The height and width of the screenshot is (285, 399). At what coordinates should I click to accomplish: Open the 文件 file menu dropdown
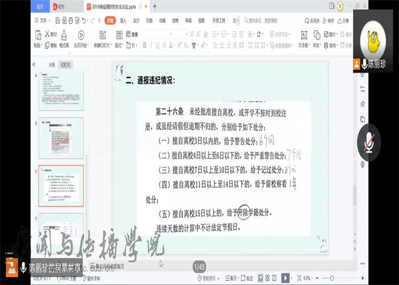(43, 21)
